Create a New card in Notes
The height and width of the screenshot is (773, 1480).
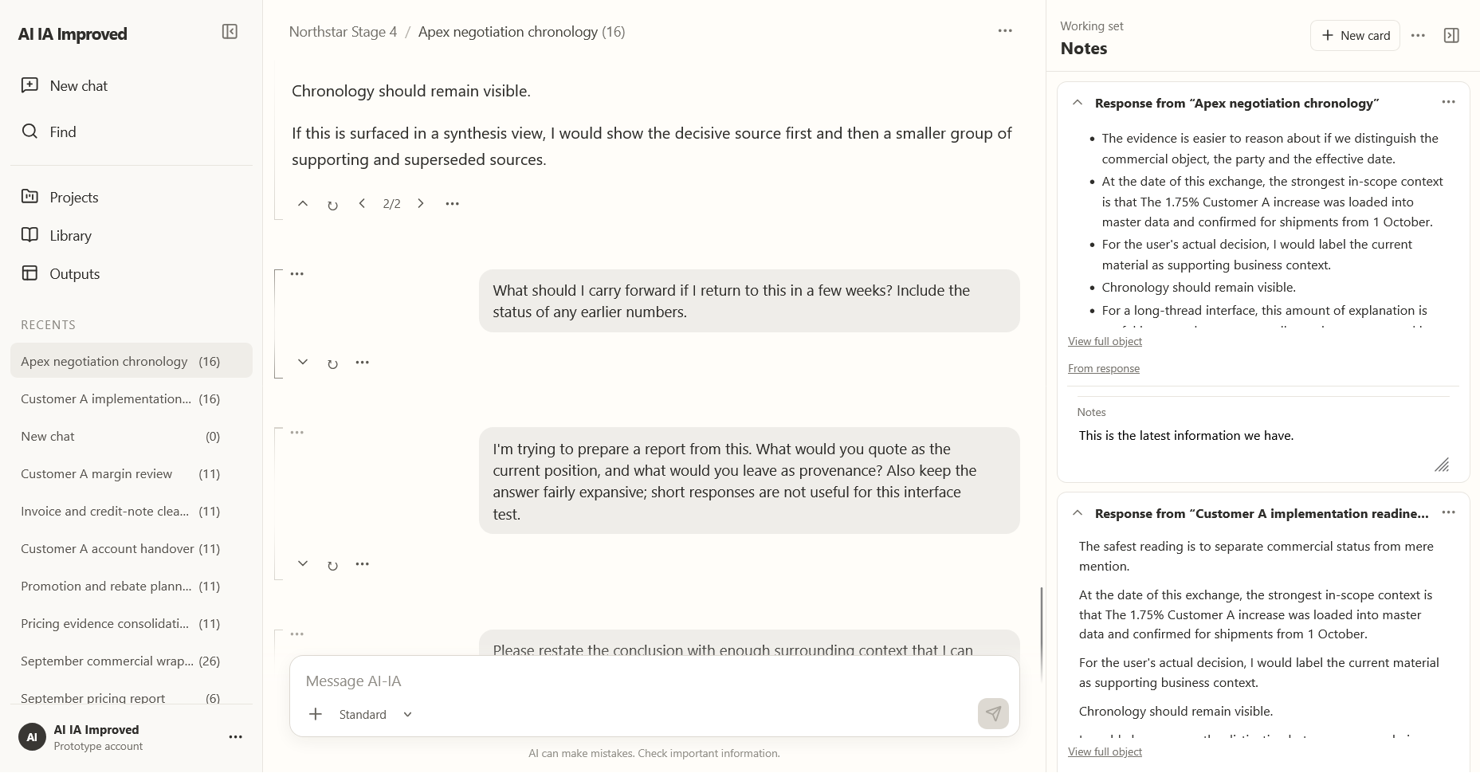coord(1355,35)
